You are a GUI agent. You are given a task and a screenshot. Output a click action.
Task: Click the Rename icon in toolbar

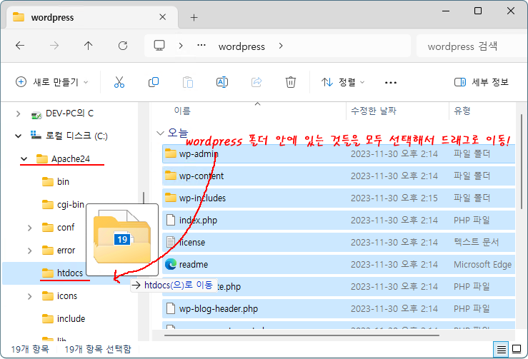point(222,82)
